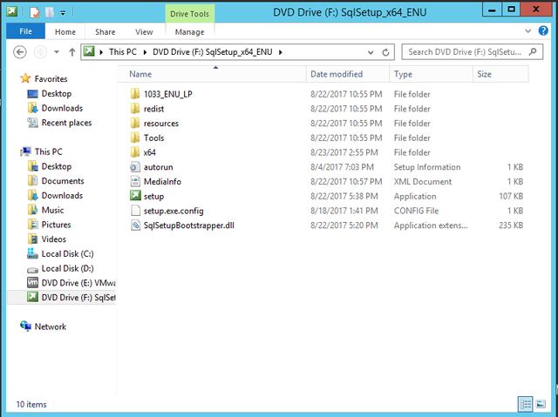Click the 1033_ENU_LP folder icon
The image size is (558, 417).
point(135,94)
